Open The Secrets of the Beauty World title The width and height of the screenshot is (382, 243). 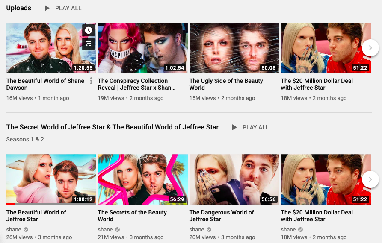pos(132,216)
